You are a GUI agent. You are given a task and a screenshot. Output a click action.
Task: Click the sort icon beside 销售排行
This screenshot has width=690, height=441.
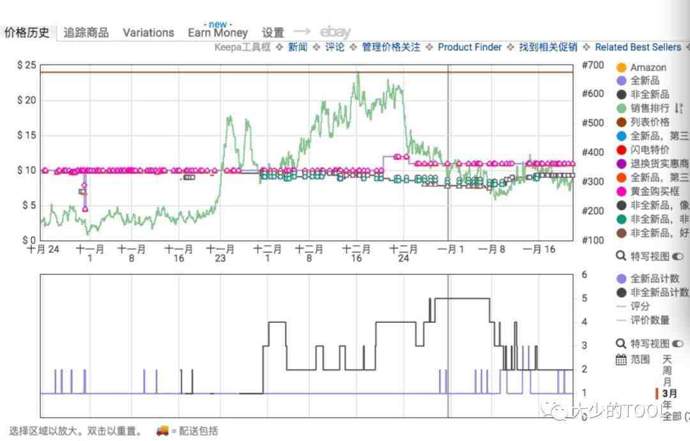coord(679,109)
